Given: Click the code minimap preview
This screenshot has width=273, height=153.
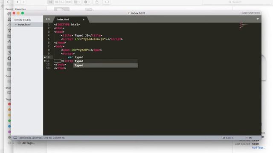Looking at the screenshot, I should (243, 25).
